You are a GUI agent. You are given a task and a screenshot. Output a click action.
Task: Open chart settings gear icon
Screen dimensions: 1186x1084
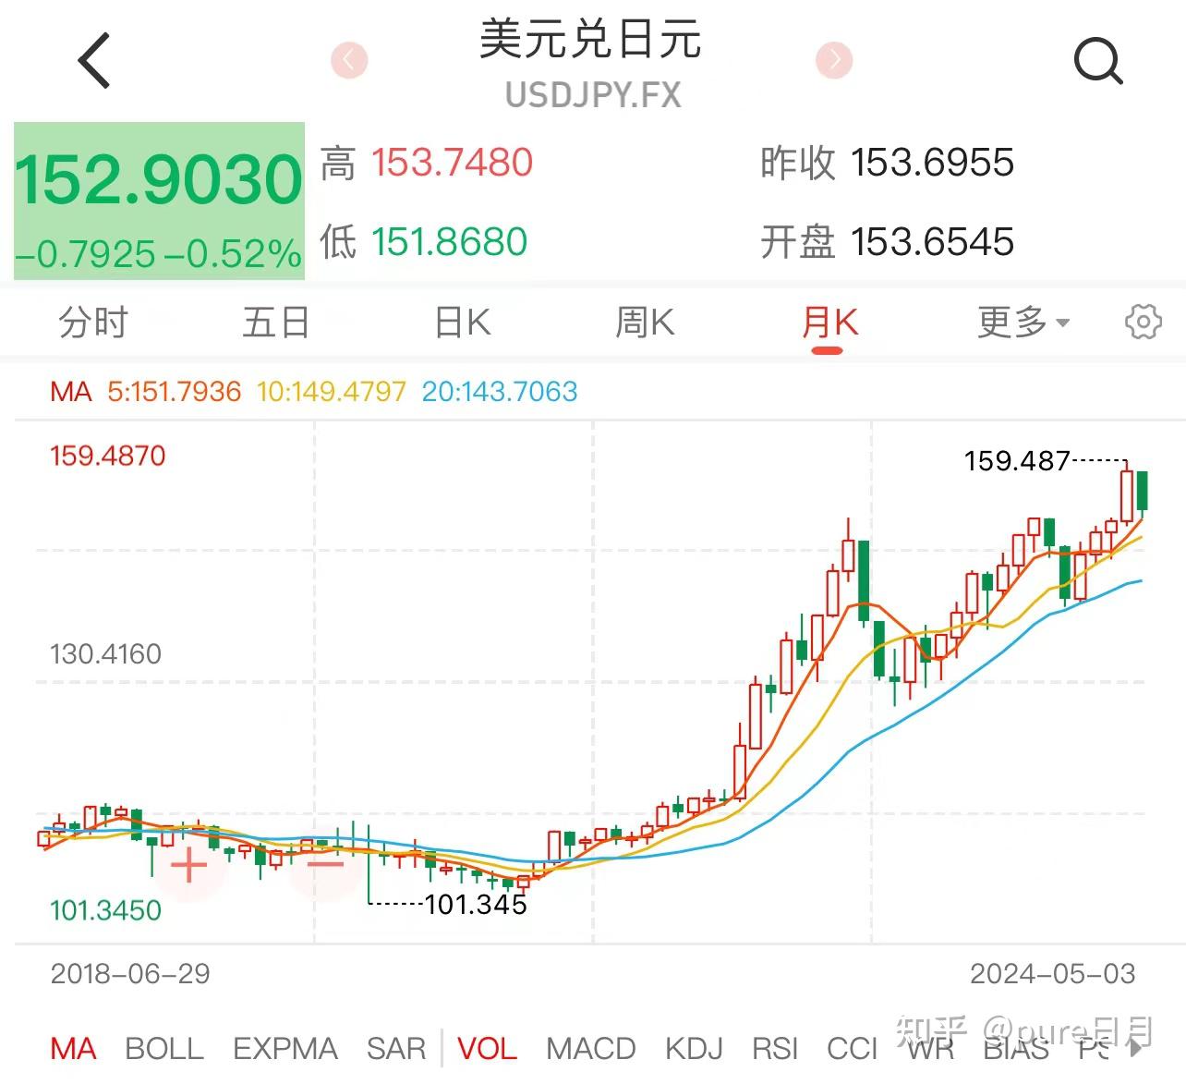1144,323
